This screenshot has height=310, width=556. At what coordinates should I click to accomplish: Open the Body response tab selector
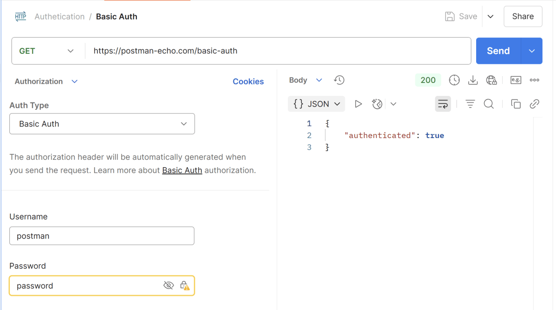point(305,80)
